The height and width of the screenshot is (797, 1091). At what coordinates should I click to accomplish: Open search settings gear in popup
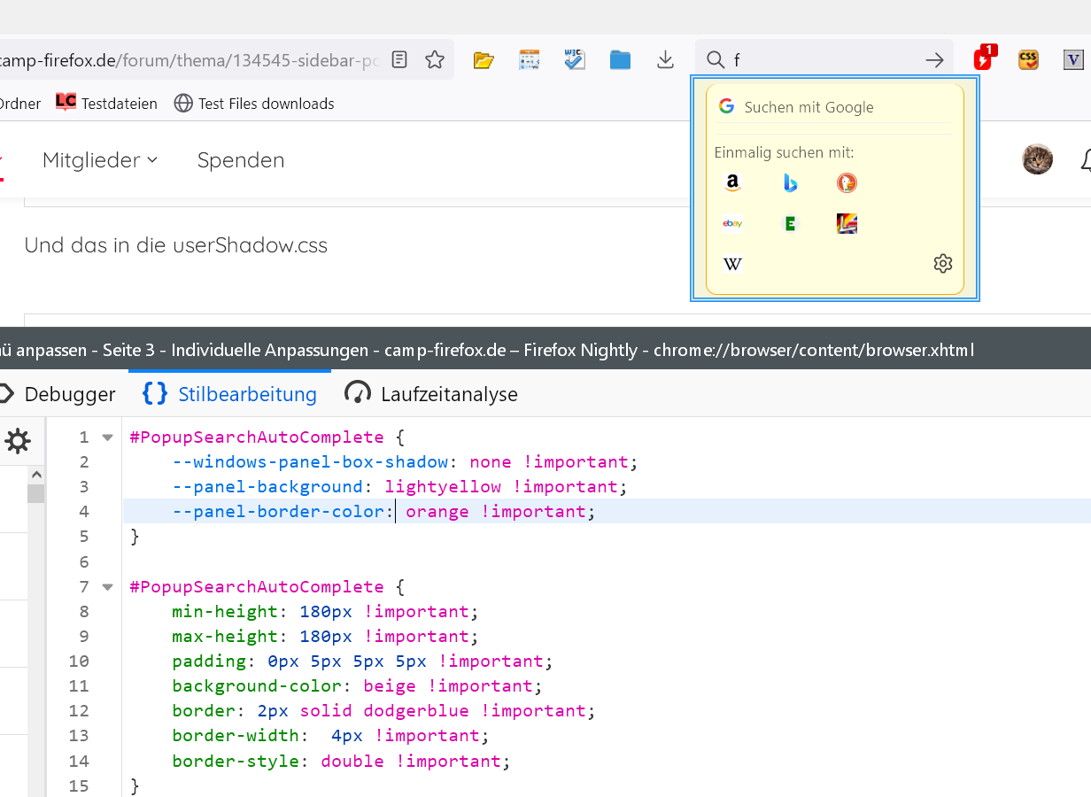point(942,264)
